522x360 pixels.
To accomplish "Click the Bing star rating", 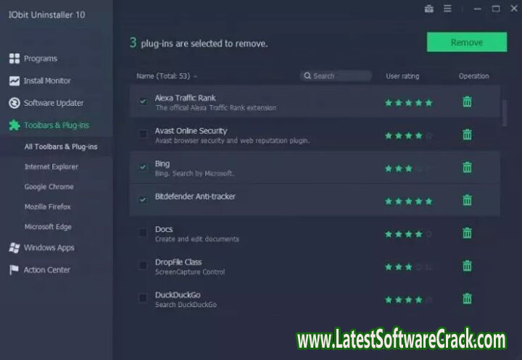I will pos(408,168).
